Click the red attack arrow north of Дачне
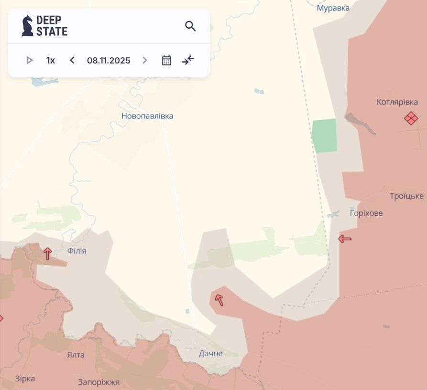427x390 pixels. pyautogui.click(x=219, y=300)
